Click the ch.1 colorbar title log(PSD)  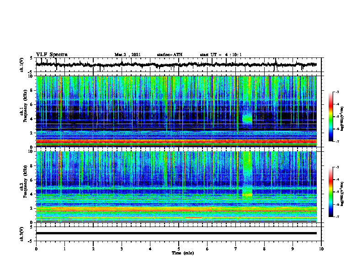(x=342, y=119)
